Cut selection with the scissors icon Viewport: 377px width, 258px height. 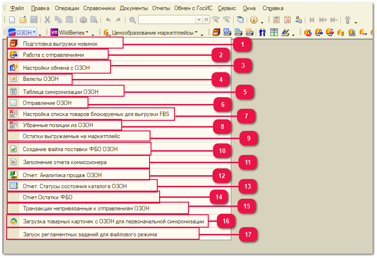click(x=47, y=20)
